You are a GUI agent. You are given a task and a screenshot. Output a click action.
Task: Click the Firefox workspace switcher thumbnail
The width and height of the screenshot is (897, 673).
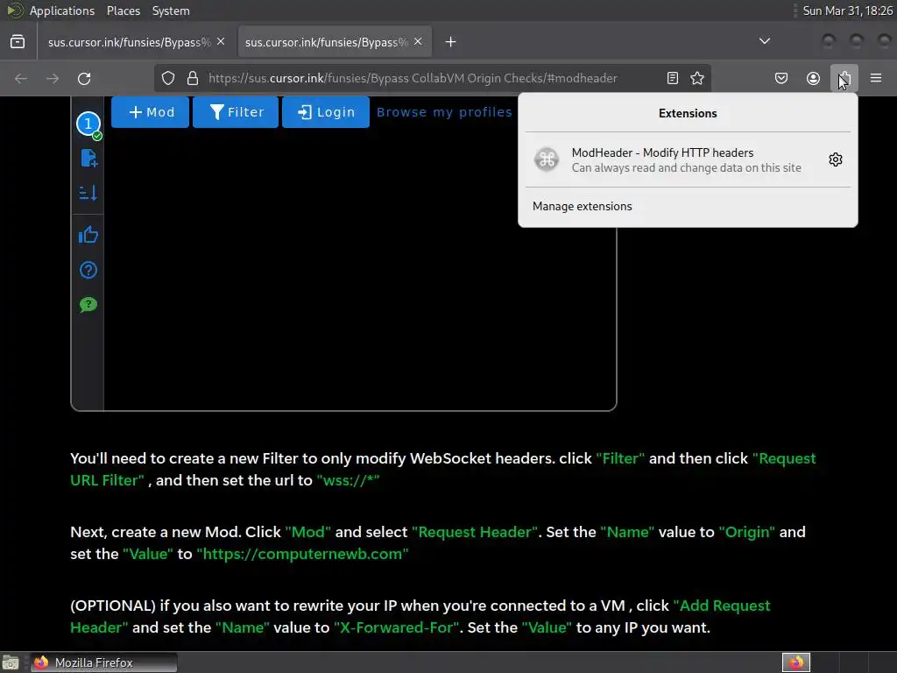pos(795,662)
